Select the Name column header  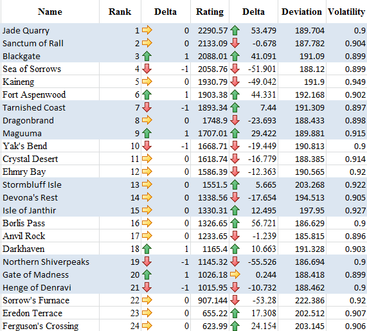(x=50, y=12)
